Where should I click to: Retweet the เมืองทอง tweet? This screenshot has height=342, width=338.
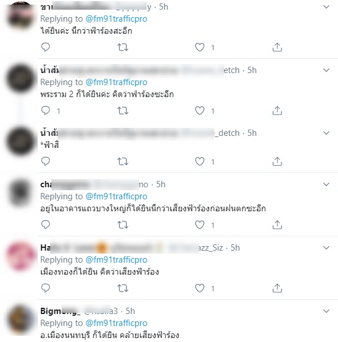123,288
